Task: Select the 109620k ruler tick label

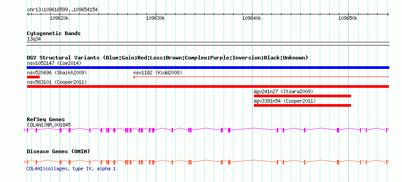Action: click(60, 18)
